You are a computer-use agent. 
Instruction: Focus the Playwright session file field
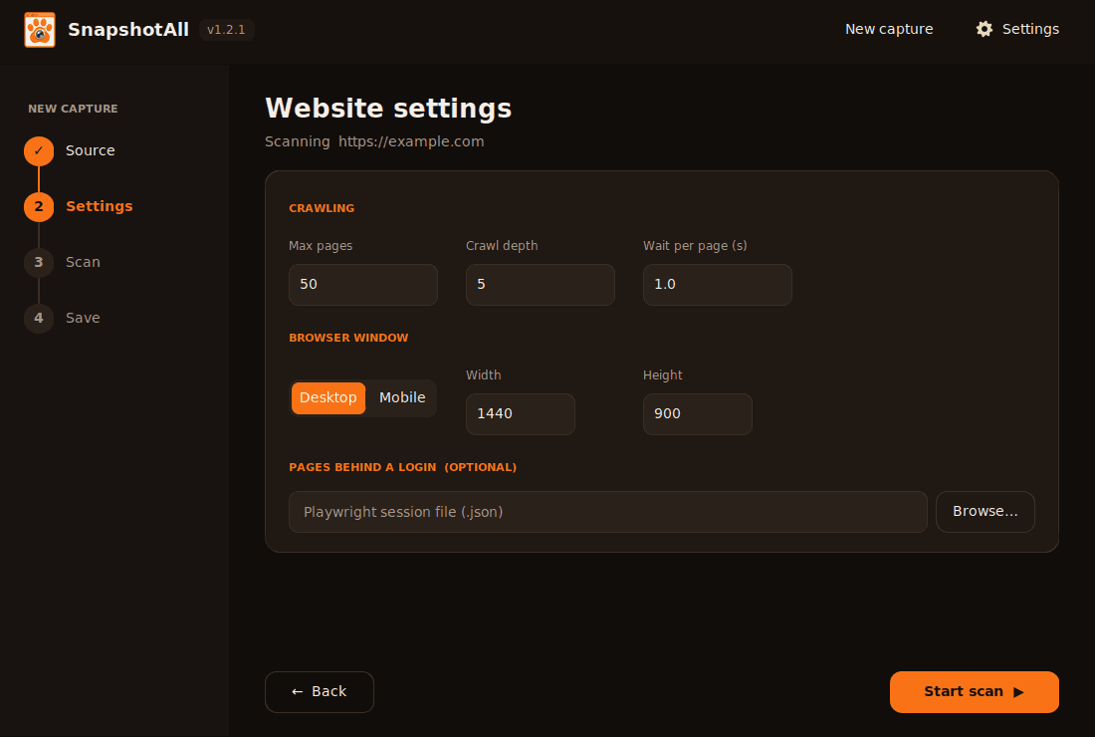tap(608, 512)
